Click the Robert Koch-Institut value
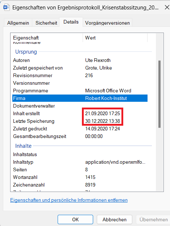Screen dimensions: 170x226 pos(106,98)
